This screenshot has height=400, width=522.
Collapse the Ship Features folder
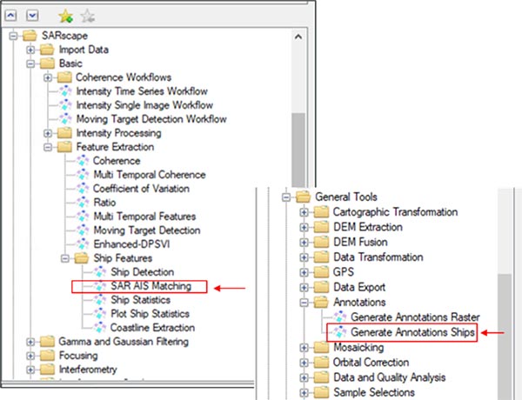[x=65, y=258]
